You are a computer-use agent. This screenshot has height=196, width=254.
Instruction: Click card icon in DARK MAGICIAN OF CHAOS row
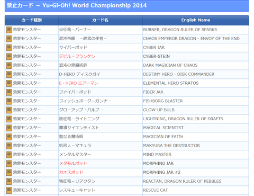pyautogui.click(x=9, y=66)
